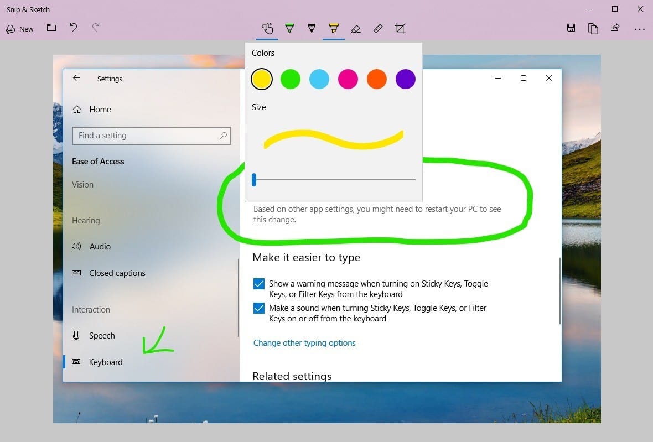This screenshot has width=653, height=442.
Task: Choose the green highlighter color
Action: 291,79
